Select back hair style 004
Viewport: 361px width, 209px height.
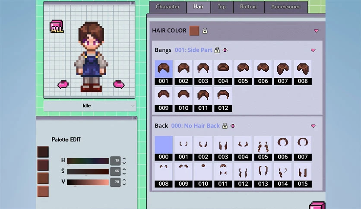click(243, 148)
